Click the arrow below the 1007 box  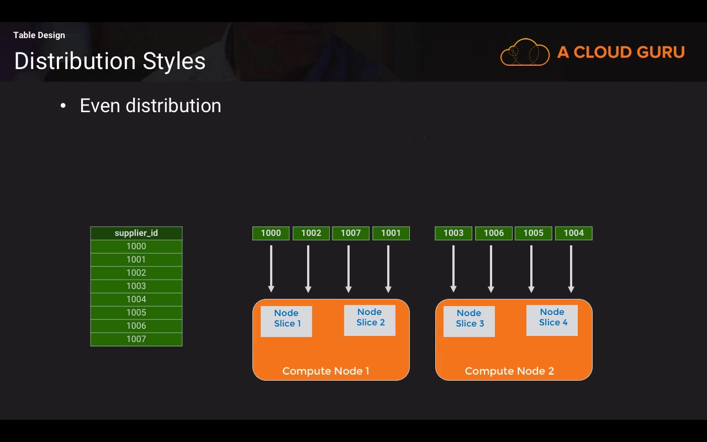pos(349,269)
